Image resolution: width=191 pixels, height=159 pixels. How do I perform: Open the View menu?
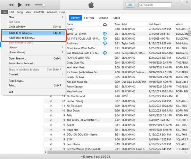(28, 12)
